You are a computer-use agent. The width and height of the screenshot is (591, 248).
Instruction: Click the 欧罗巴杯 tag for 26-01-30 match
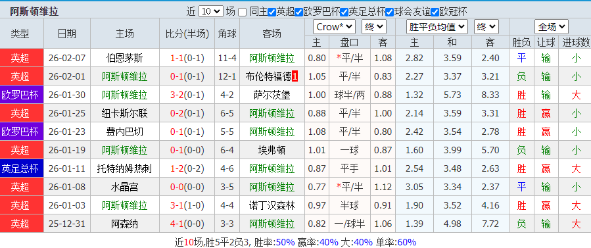click(22, 95)
